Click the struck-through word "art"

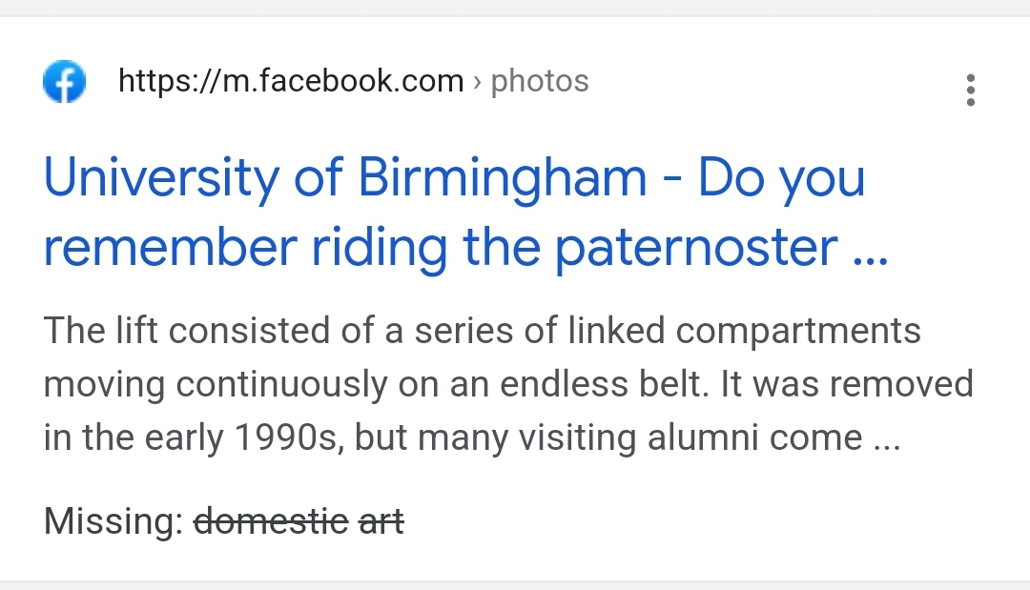click(381, 521)
